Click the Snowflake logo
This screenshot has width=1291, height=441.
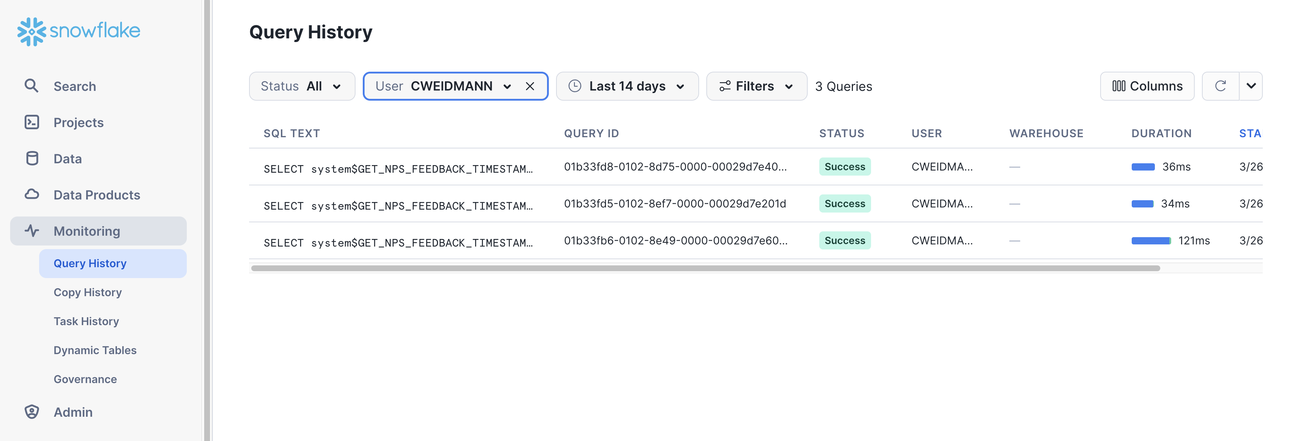pyautogui.click(x=79, y=31)
